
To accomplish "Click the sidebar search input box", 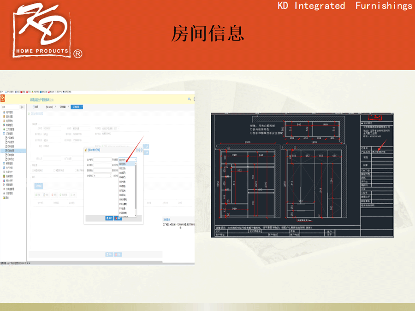I will point(11,107).
